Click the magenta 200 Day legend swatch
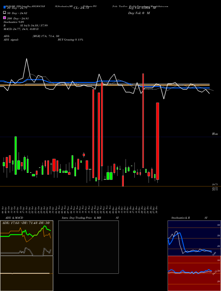This screenshot has width=221, height=291. (4, 18)
